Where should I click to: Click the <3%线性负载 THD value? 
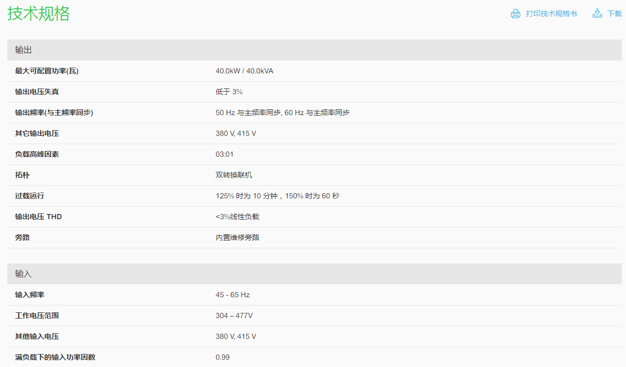coord(237,217)
